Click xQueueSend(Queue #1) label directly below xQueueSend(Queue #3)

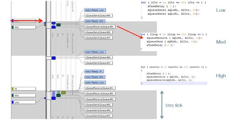pyautogui.click(x=98, y=38)
